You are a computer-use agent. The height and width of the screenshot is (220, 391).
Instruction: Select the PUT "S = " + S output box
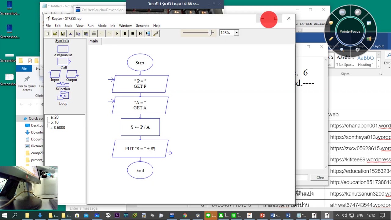(x=140, y=149)
